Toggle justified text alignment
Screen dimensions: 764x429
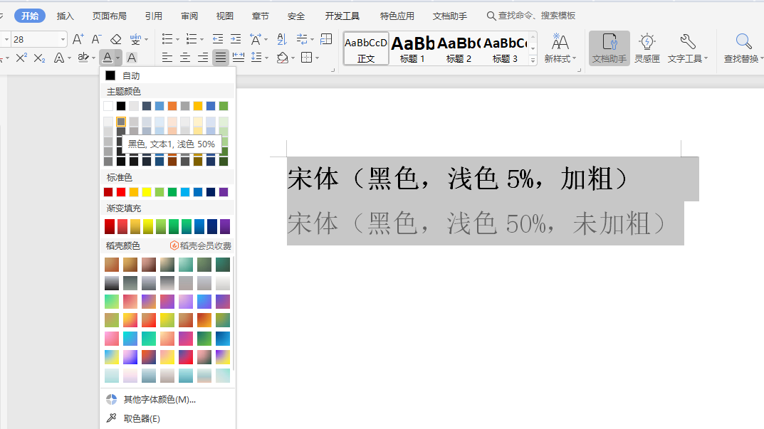coord(221,58)
